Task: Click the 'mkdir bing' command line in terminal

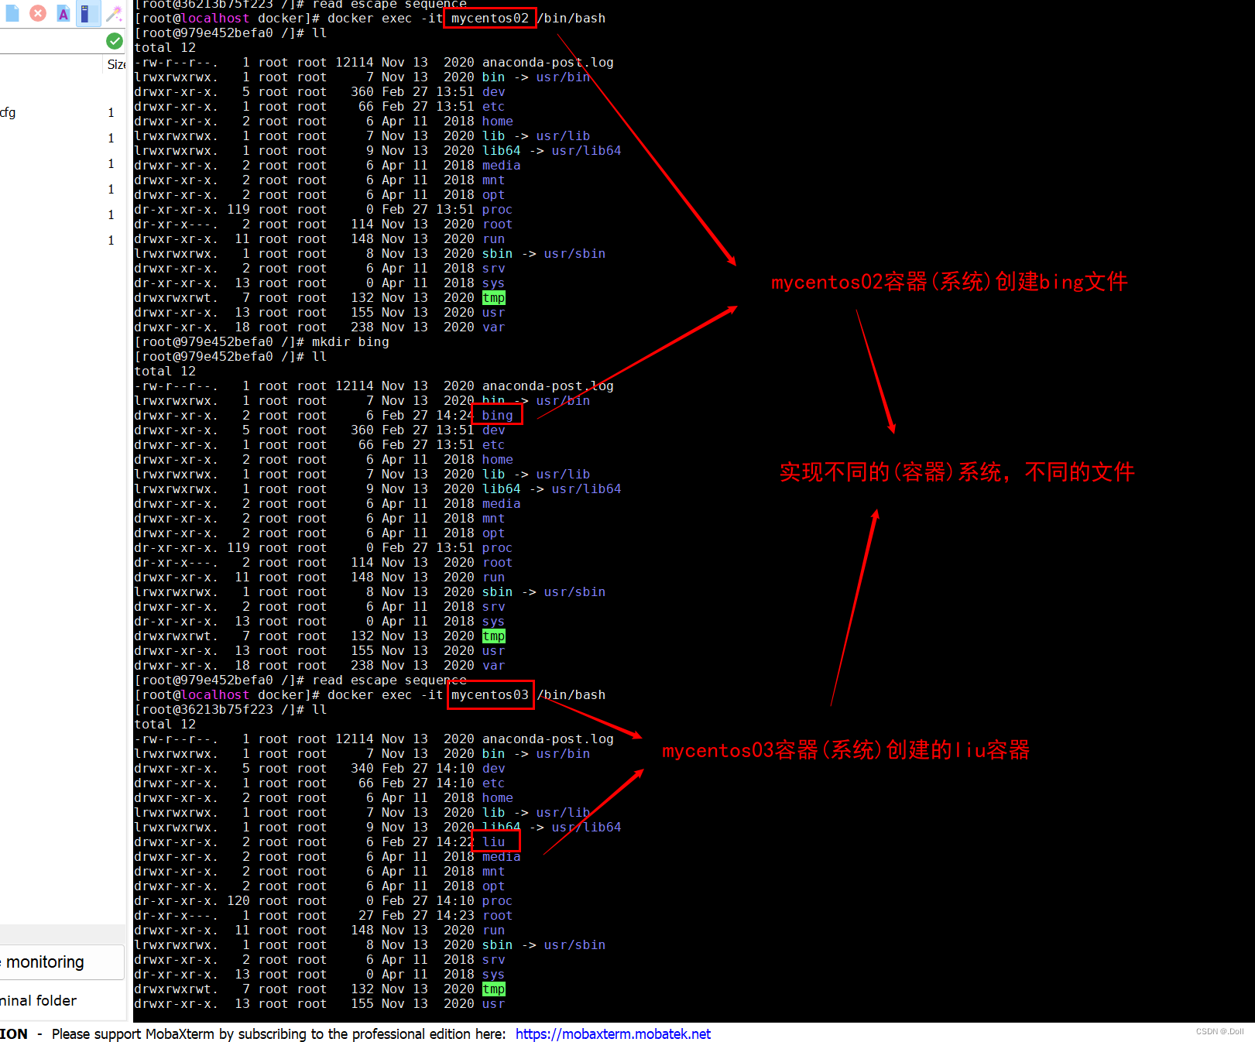Action: [x=262, y=342]
